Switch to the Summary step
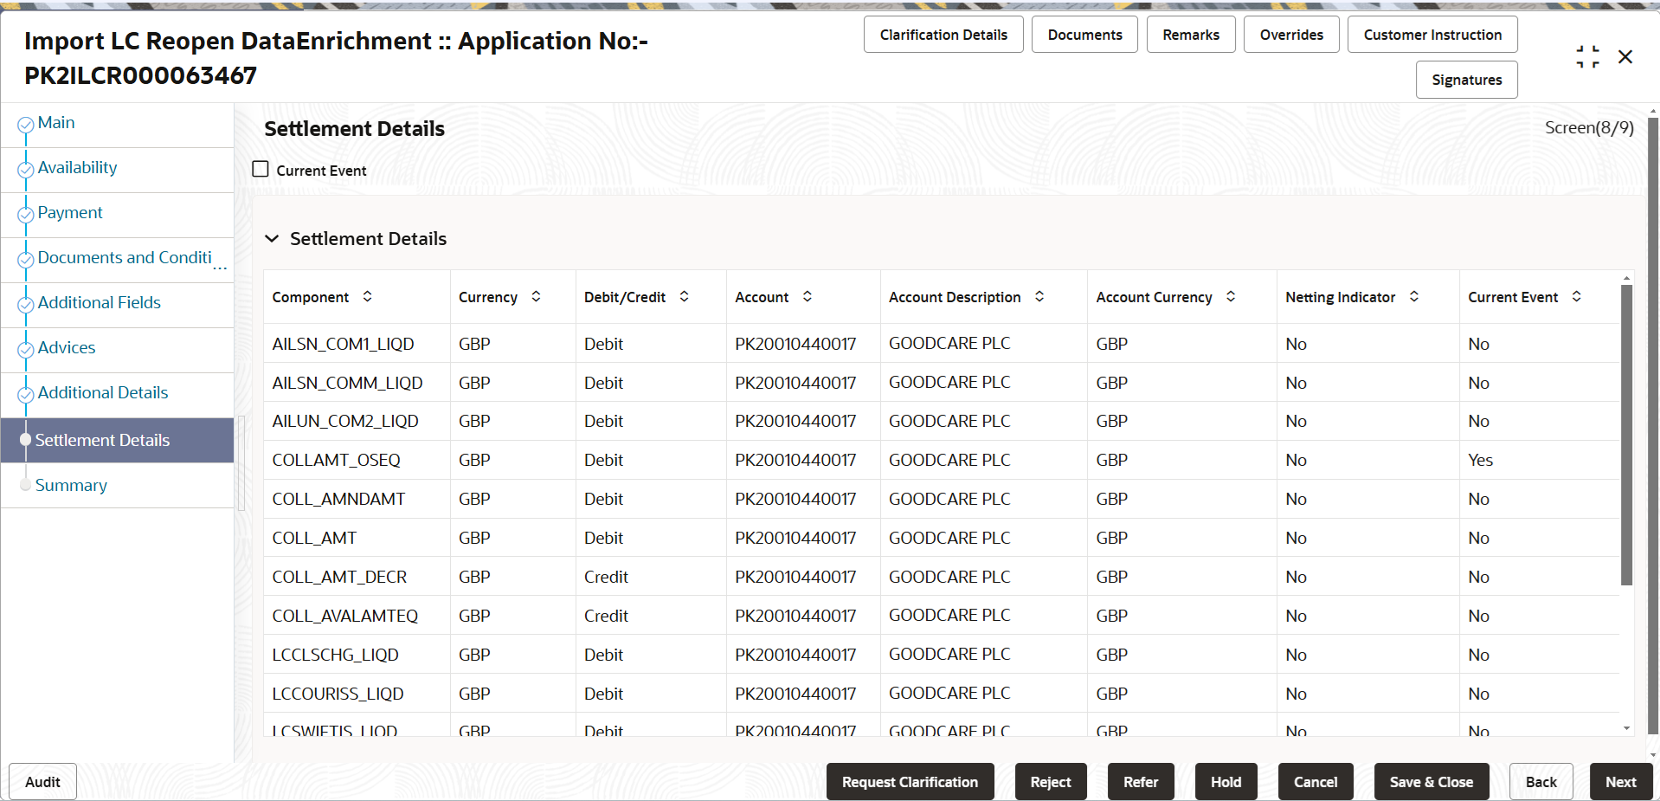1660x801 pixels. (x=71, y=485)
